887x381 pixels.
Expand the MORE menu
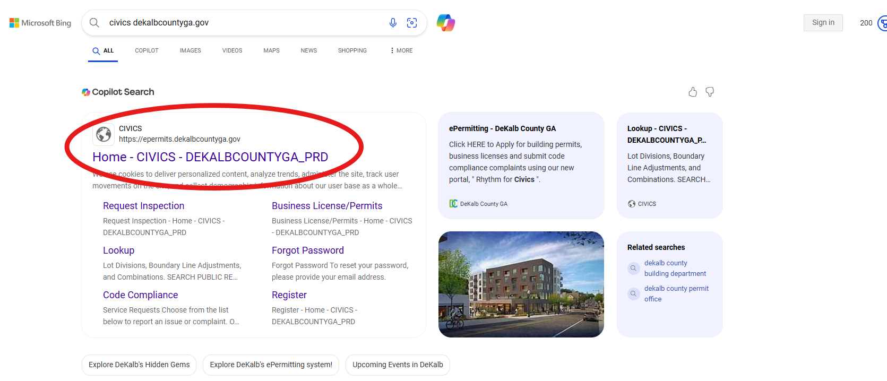[401, 51]
